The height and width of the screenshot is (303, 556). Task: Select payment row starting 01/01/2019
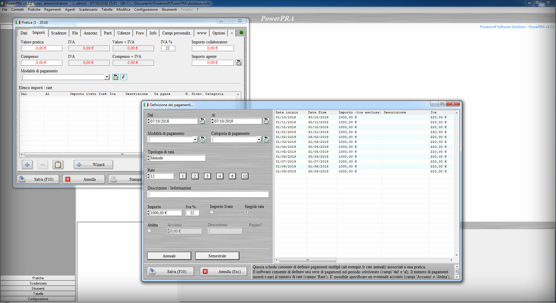point(364,132)
